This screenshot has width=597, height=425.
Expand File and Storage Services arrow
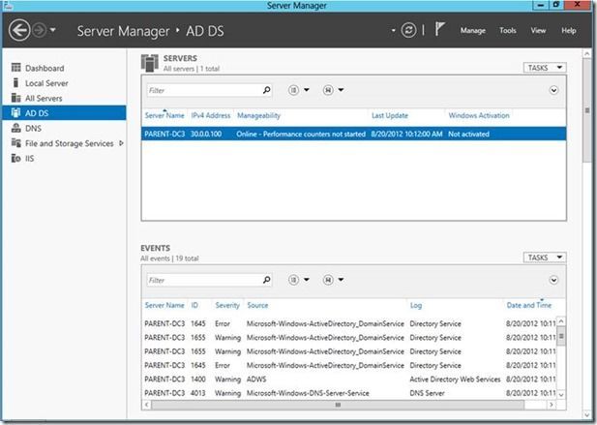coord(121,143)
